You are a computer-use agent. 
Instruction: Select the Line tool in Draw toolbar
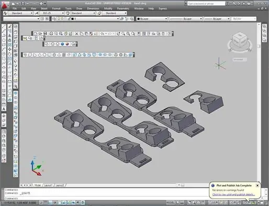pos(4,27)
